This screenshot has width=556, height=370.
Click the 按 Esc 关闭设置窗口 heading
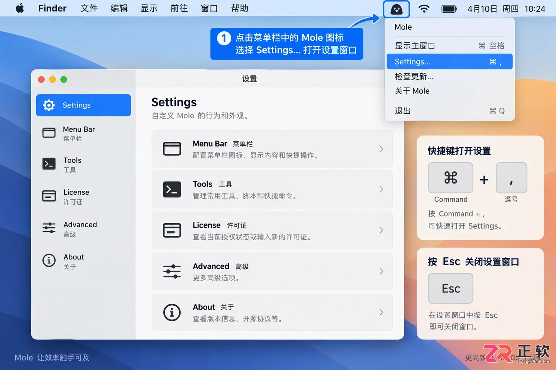(x=474, y=262)
